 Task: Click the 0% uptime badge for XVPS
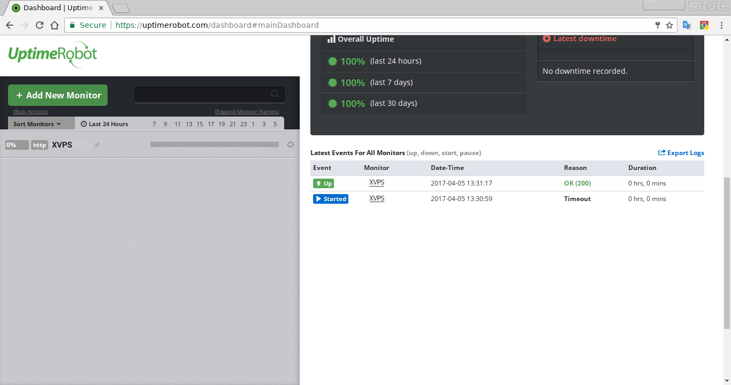[x=17, y=145]
